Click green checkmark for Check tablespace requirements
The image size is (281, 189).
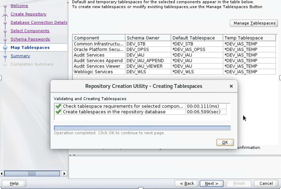pyautogui.click(x=58, y=106)
